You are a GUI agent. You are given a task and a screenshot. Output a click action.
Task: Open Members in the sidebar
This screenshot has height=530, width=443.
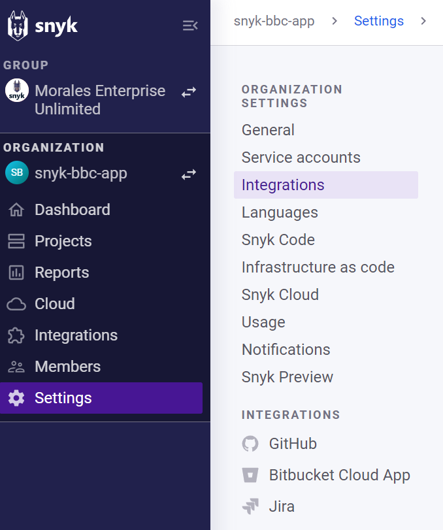click(x=67, y=367)
